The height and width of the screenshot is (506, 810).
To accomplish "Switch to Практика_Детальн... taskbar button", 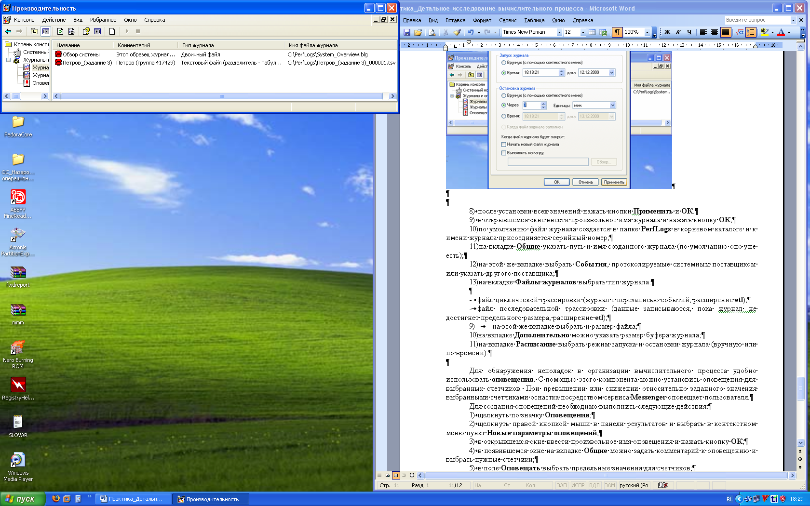I will click(x=133, y=499).
